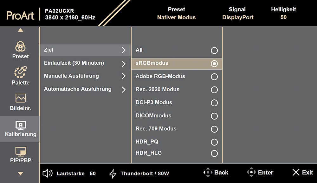Select the DICOMmodus entry
Image resolution: width=317 pixels, height=183 pixels.
point(177,115)
